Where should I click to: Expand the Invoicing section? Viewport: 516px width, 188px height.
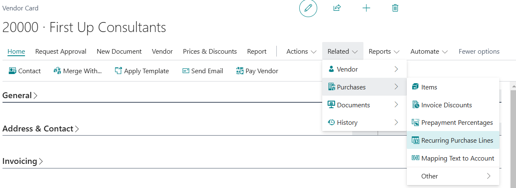(23, 161)
